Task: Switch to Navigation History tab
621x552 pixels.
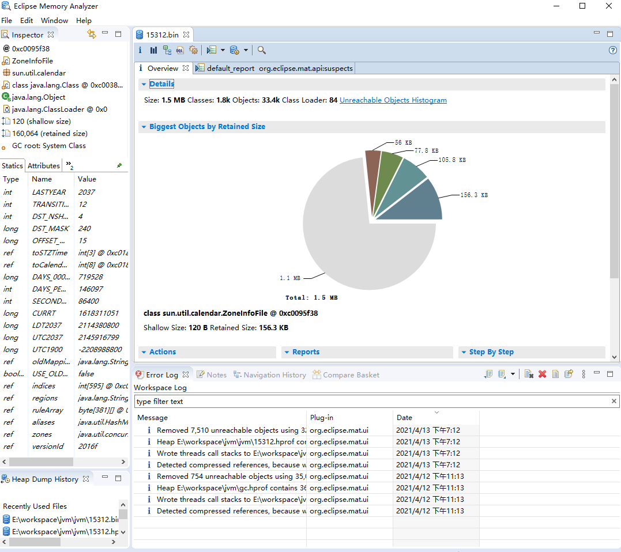Action: 270,375
